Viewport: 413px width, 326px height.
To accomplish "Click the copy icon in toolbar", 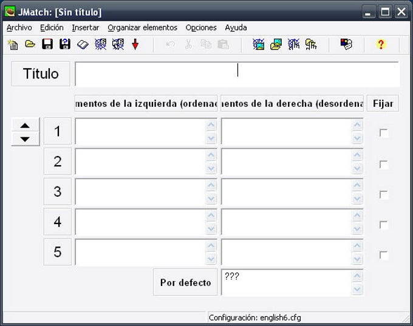I will coord(206,44).
